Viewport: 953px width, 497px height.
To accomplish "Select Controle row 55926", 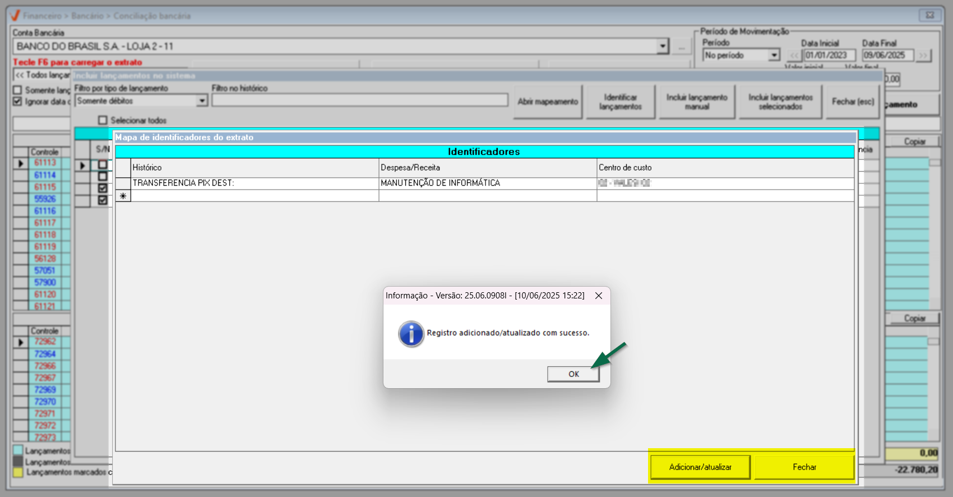I will [45, 199].
